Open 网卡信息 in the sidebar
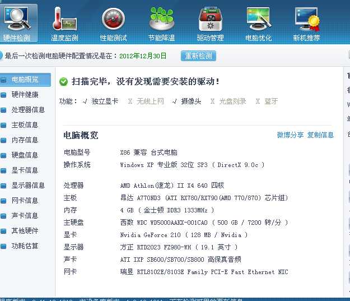Screen dimensions: 350x301 pos(25,201)
